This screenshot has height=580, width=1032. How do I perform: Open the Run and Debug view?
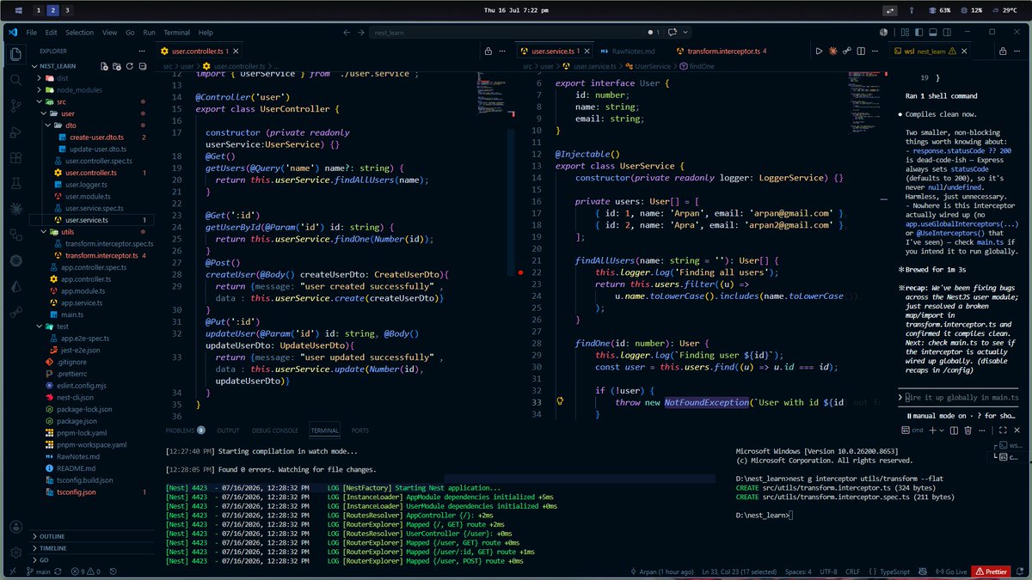coord(15,132)
